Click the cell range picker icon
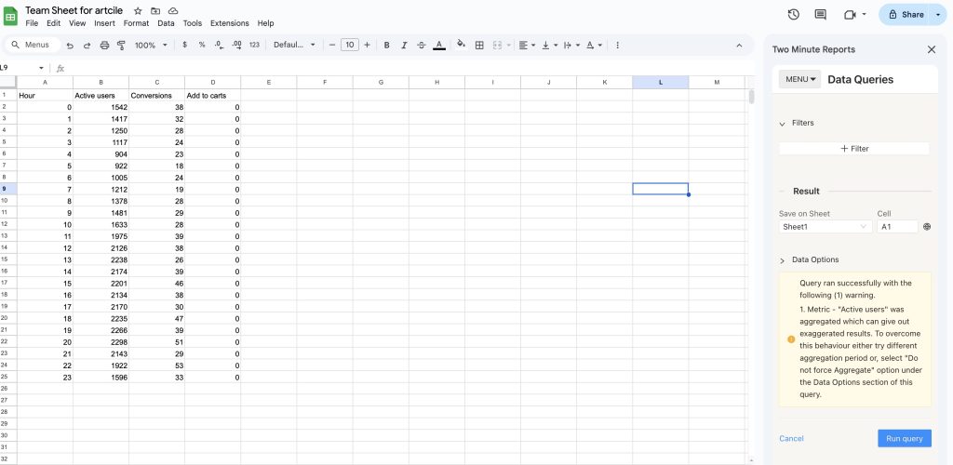 click(926, 226)
